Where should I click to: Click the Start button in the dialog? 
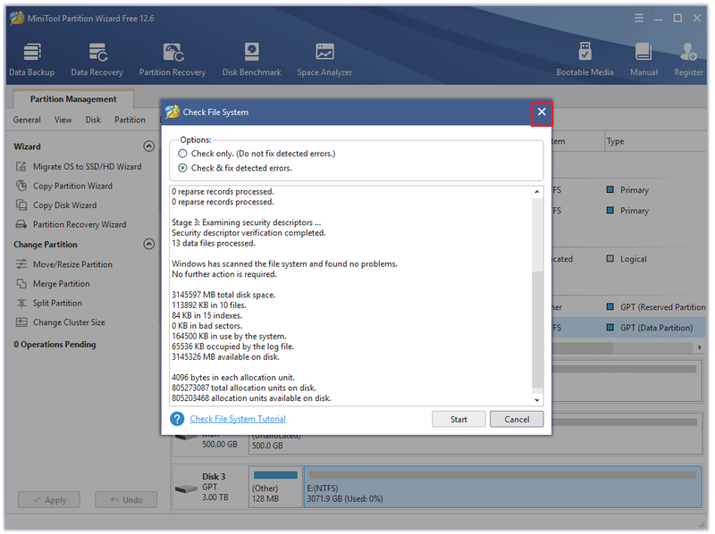[458, 419]
